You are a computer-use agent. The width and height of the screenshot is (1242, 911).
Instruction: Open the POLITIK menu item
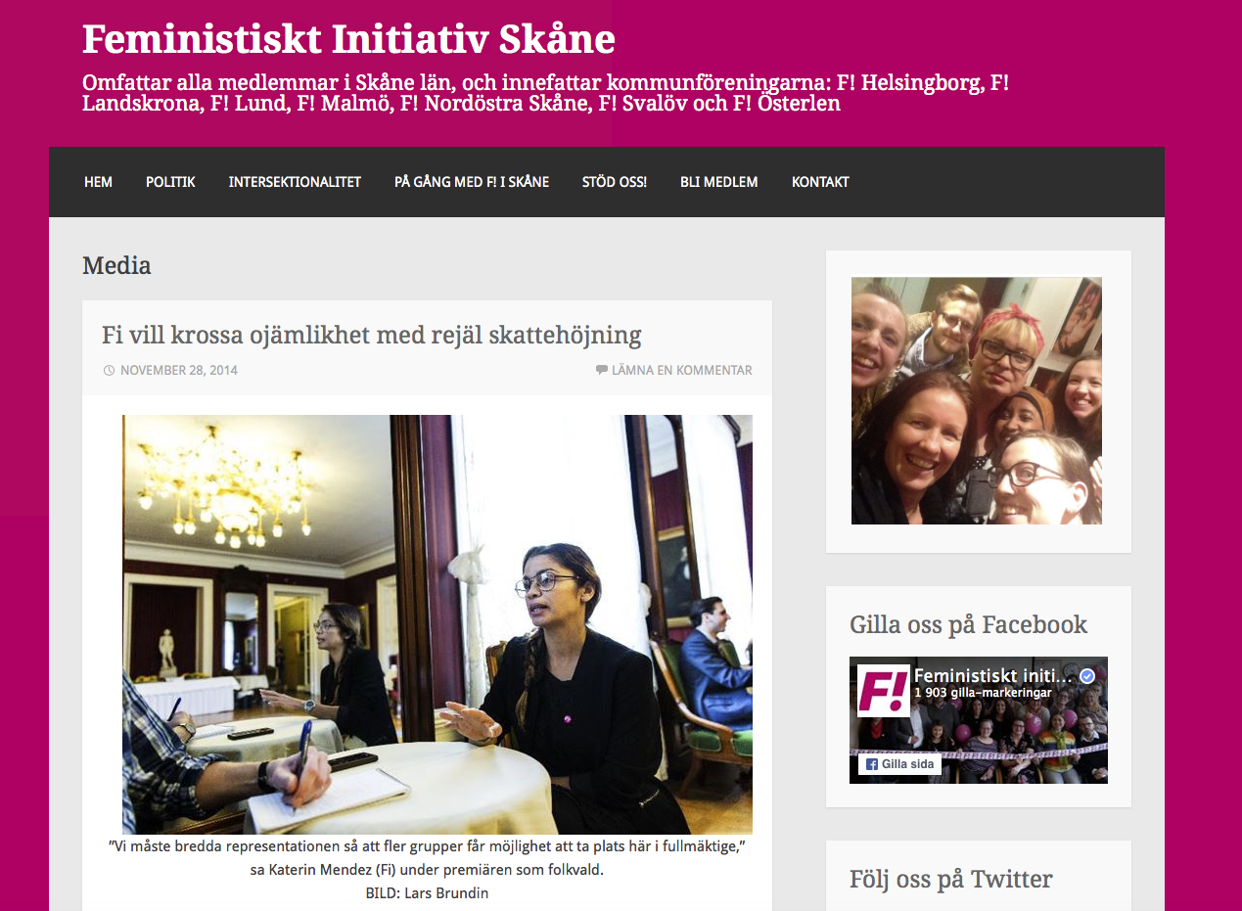[x=170, y=182]
